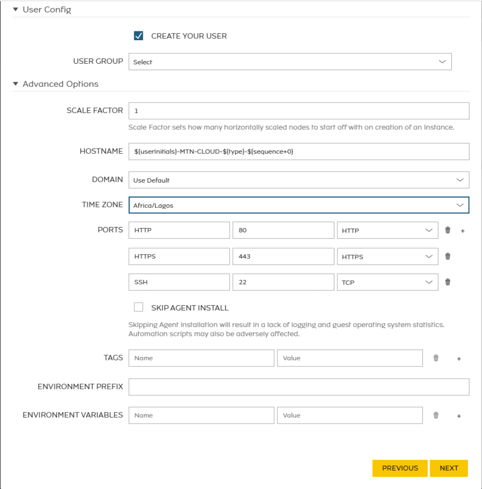The width and height of the screenshot is (482, 489).
Task: Edit the SSH port name field
Action: point(179,282)
